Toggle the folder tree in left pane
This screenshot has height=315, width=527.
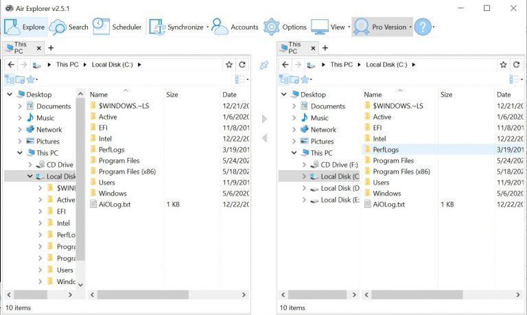tap(10, 80)
